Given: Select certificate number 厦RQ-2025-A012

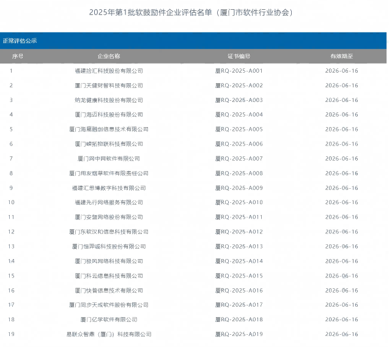Looking at the screenshot, I should click(x=239, y=232).
